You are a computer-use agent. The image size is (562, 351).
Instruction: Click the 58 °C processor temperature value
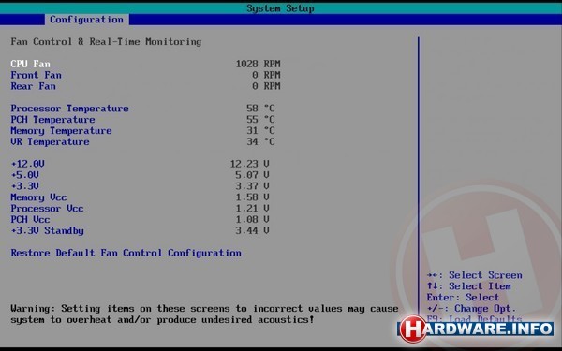[x=260, y=109]
